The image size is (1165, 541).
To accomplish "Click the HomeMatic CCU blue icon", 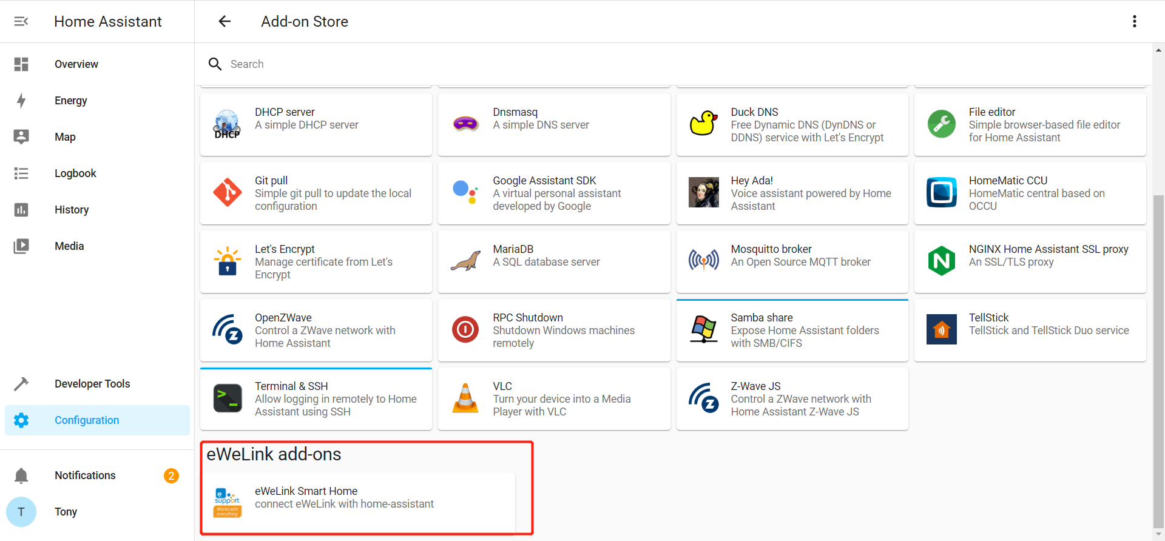I will coord(942,193).
